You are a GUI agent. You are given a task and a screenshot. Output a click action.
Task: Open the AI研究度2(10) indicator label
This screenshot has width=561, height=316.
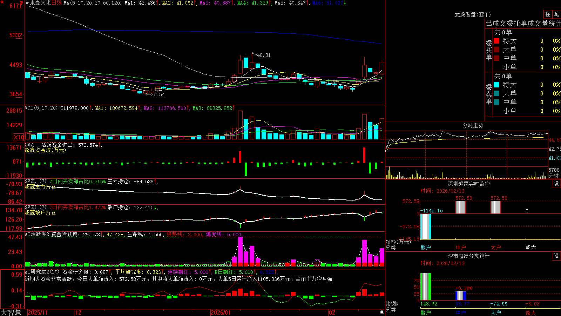coord(42,272)
